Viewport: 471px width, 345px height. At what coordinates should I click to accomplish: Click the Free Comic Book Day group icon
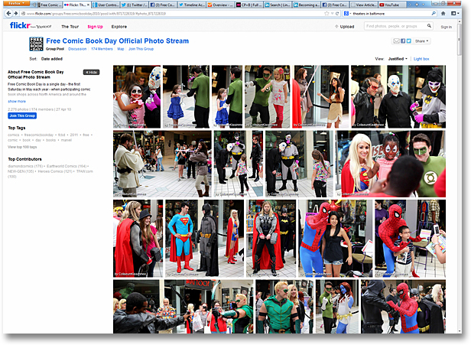(x=37, y=44)
